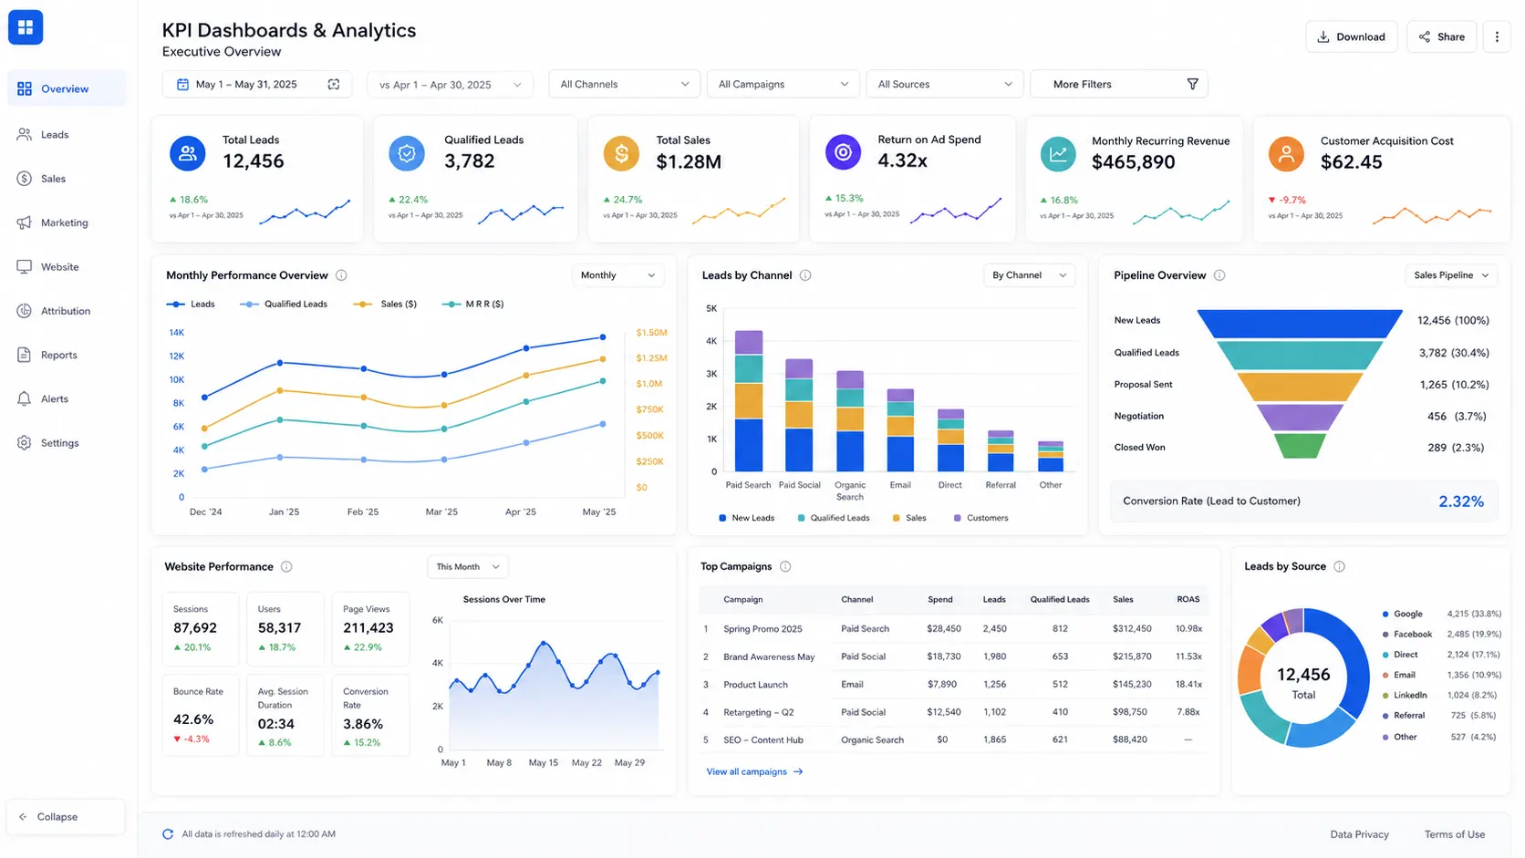Open Website section label in sidebar
This screenshot has height=858, width=1525.
pyautogui.click(x=60, y=267)
